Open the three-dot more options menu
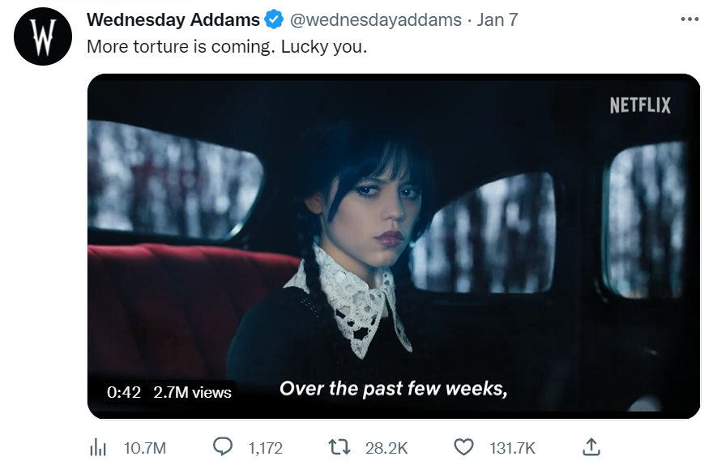Screen dimensions: 713x465 coord(690,19)
